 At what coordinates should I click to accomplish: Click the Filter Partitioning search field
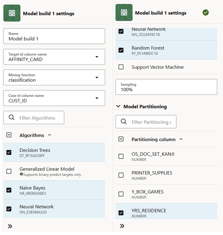tap(146, 122)
